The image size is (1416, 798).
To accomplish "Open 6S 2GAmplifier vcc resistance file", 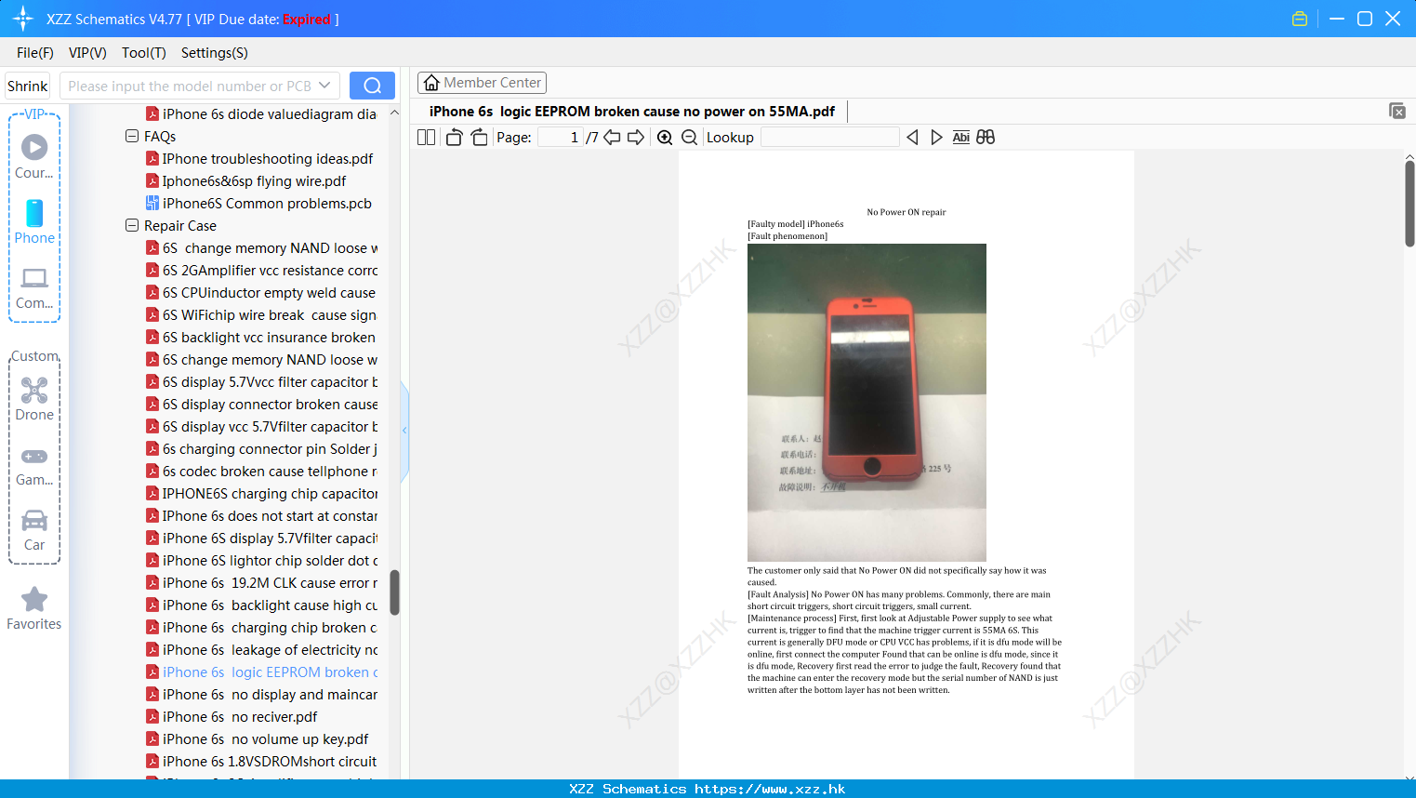I will (262, 271).
